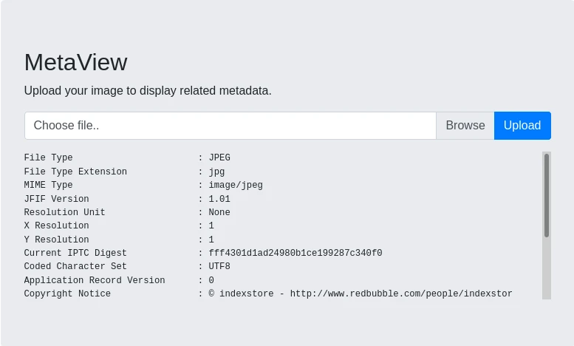Click the UTF8 coded character set value
Screen dimensions: 574x346
[219, 267]
